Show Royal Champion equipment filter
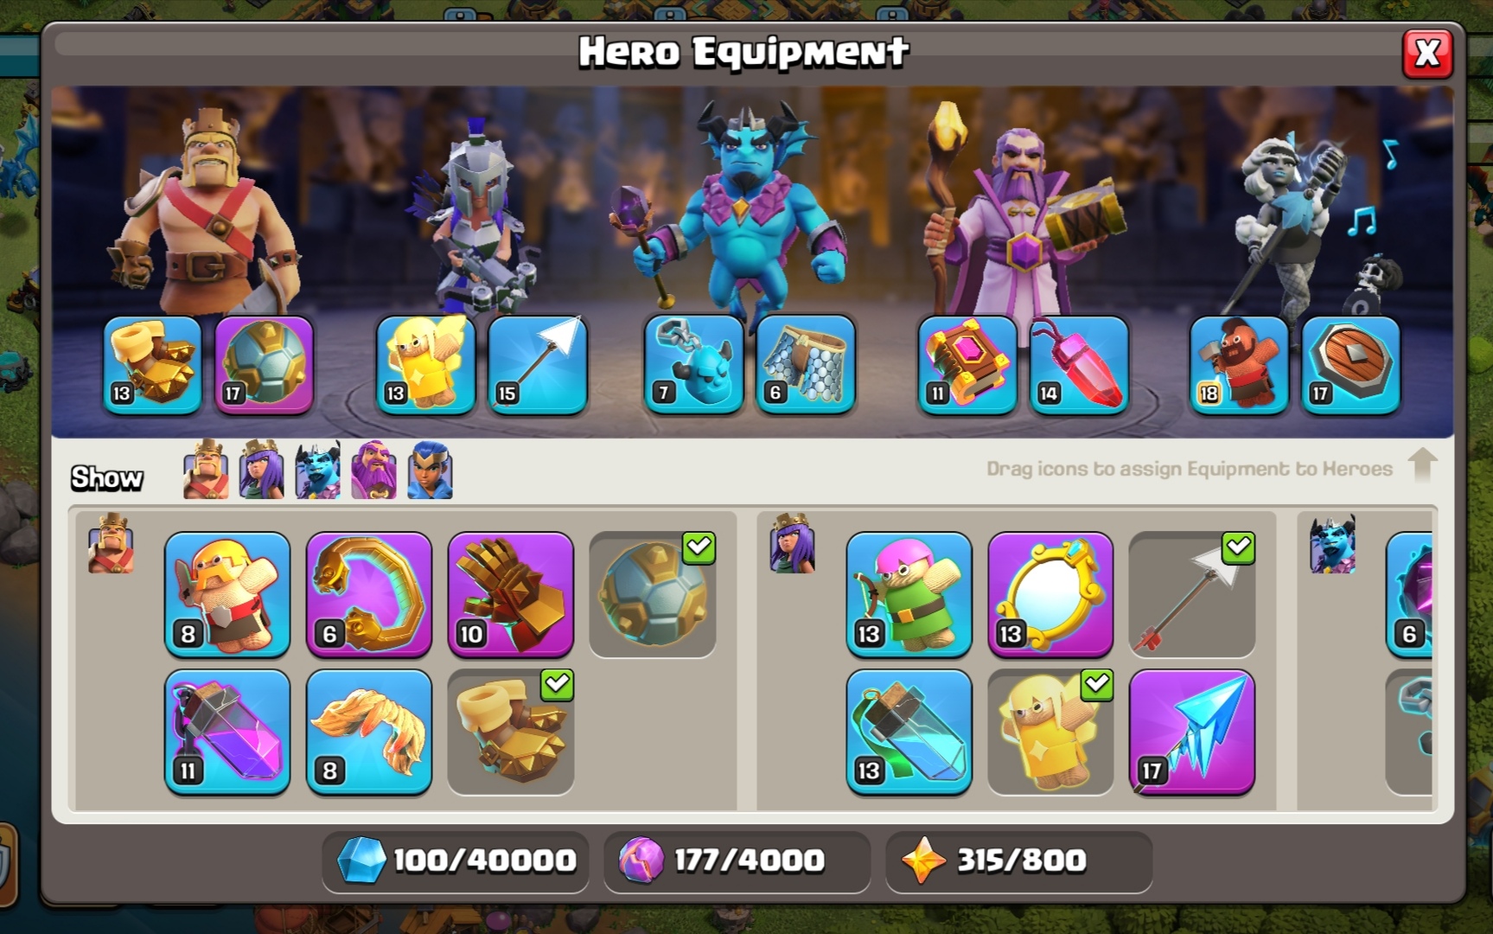 430,470
